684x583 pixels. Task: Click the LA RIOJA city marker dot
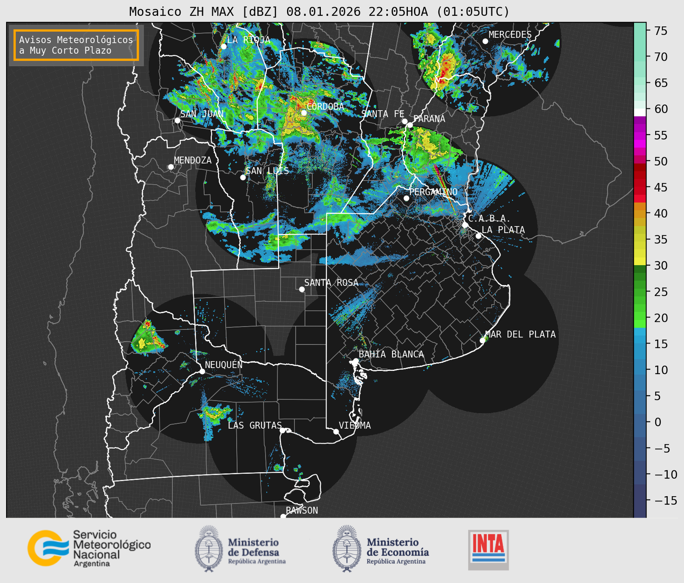[223, 47]
